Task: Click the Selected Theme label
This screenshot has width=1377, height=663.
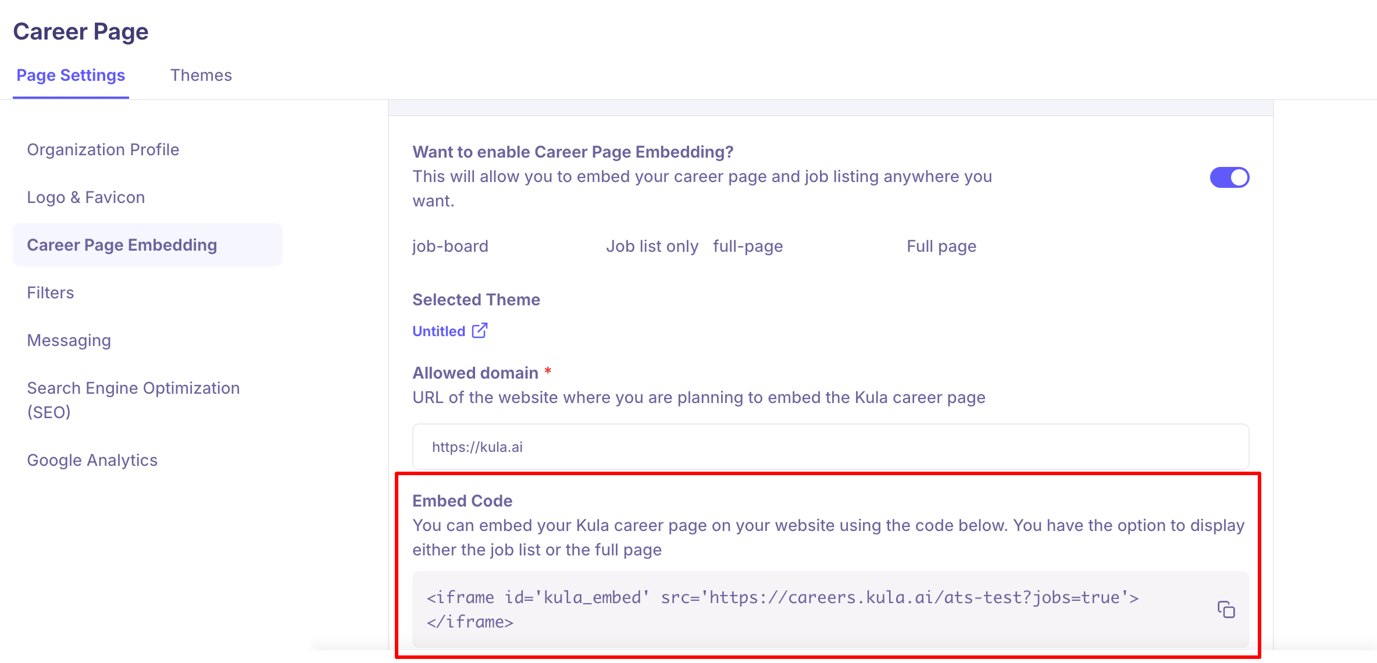Action: [x=476, y=300]
